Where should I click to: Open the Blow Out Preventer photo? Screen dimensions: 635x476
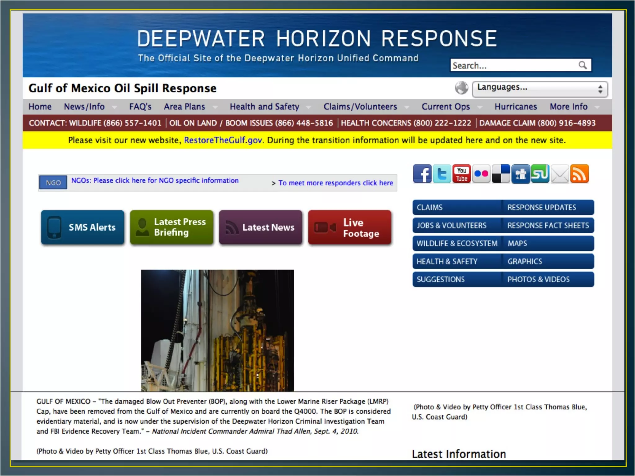217,330
